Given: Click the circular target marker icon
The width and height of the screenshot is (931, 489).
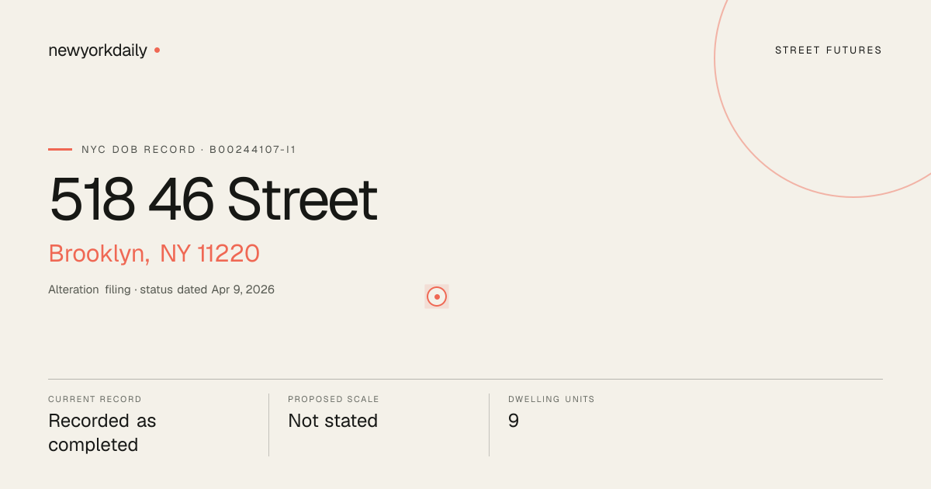Looking at the screenshot, I should click(x=437, y=297).
